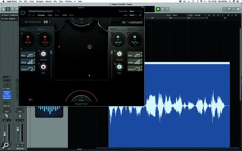Click the red dot on XY pad

(x=59, y=46)
